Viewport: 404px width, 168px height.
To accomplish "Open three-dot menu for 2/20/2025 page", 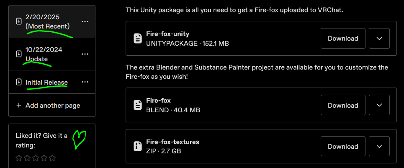I will click(85, 21).
